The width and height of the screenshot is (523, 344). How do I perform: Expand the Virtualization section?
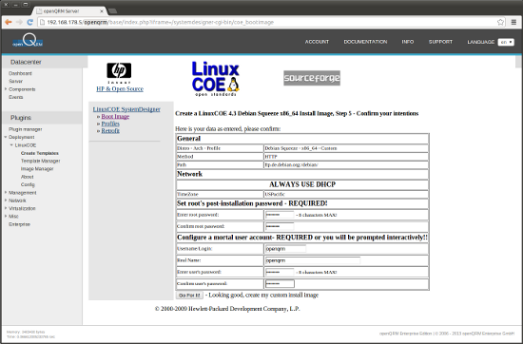[6, 208]
